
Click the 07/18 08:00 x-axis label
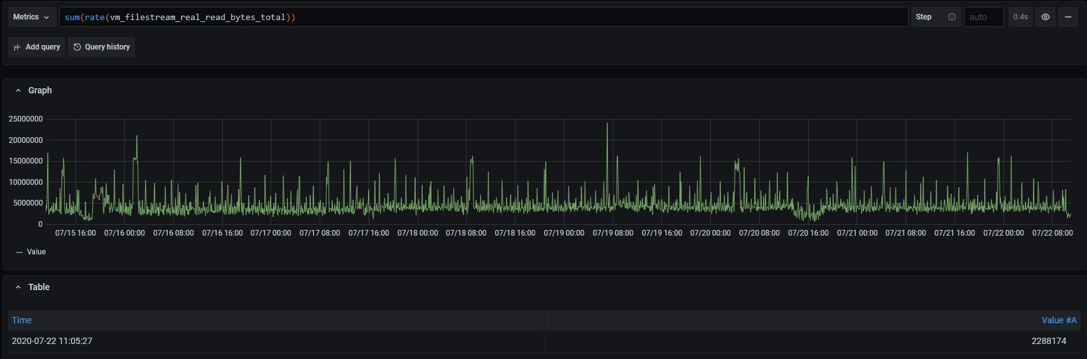tap(466, 233)
